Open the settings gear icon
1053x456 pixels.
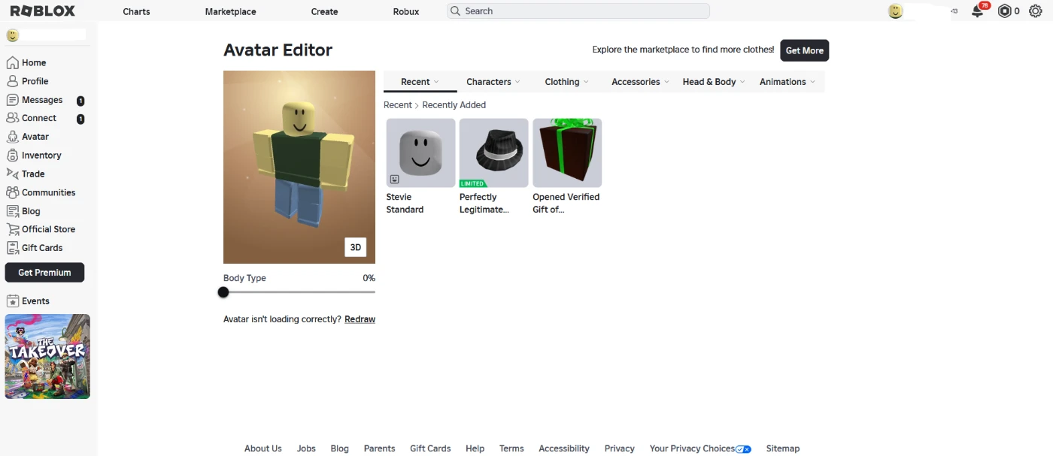pos(1035,11)
